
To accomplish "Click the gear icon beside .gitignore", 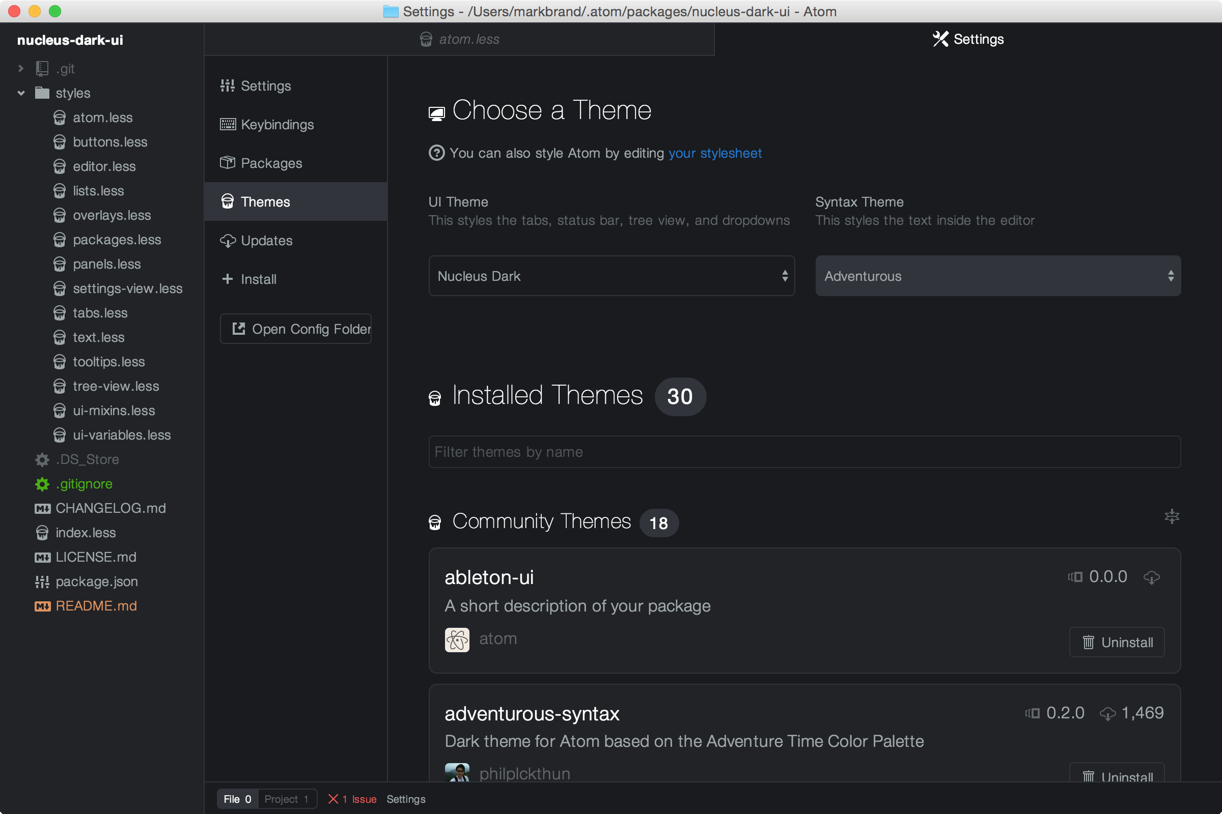I will tap(42, 484).
